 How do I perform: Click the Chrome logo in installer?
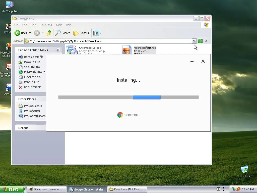coord(120,115)
